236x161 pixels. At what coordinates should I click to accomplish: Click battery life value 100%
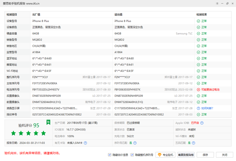point(71,136)
